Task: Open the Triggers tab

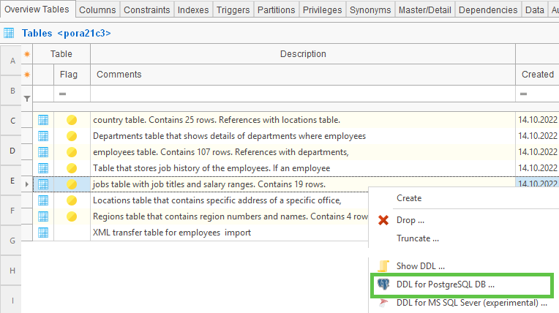Action: [233, 10]
